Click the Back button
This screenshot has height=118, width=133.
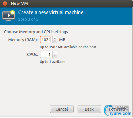[89, 109]
